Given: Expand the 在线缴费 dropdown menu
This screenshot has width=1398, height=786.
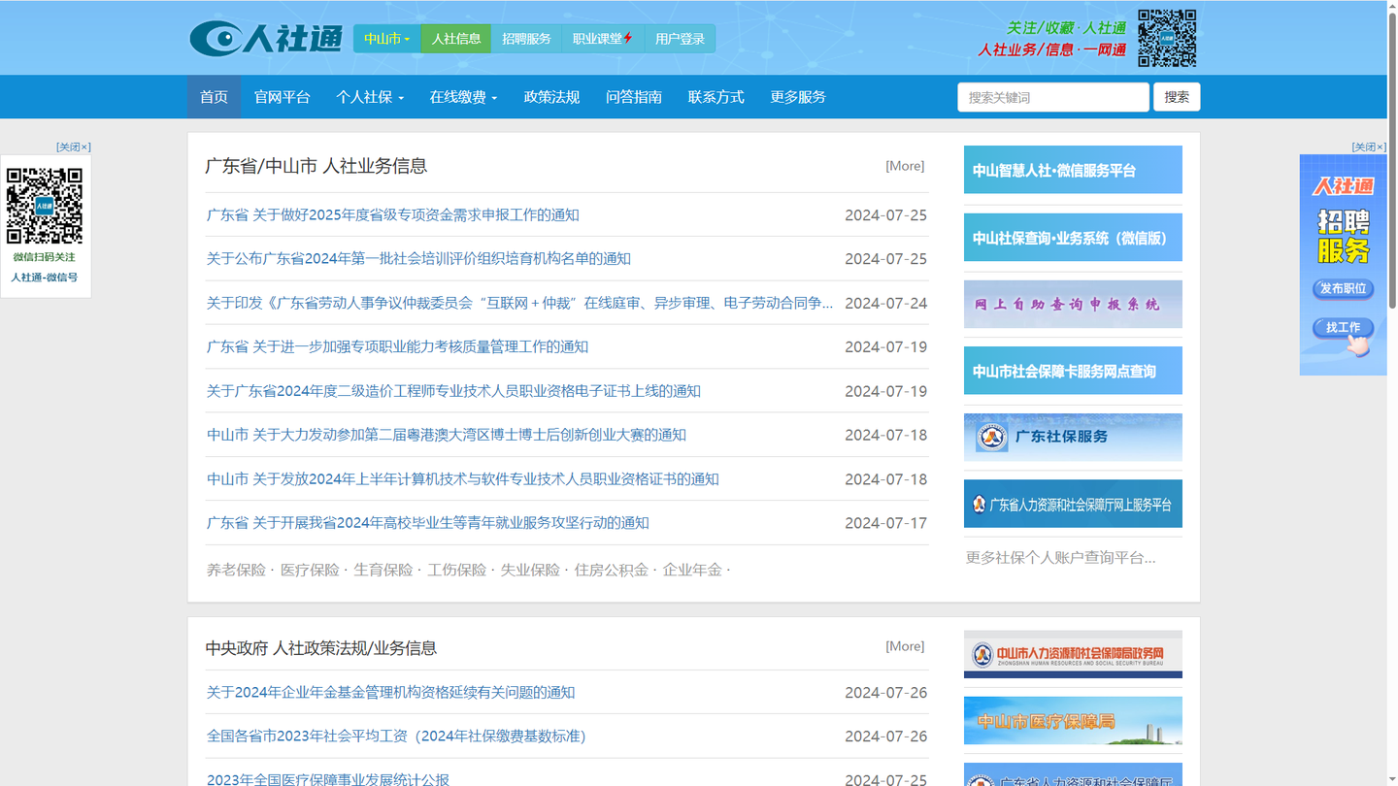Looking at the screenshot, I should 463,97.
